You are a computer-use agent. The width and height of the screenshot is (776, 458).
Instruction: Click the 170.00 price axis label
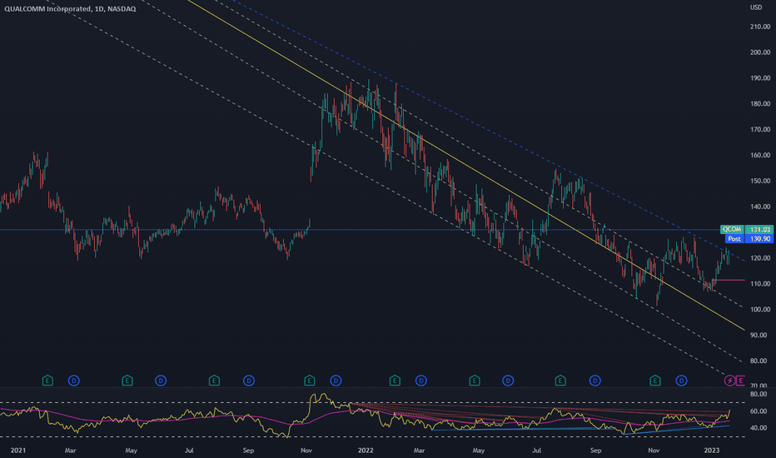759,130
